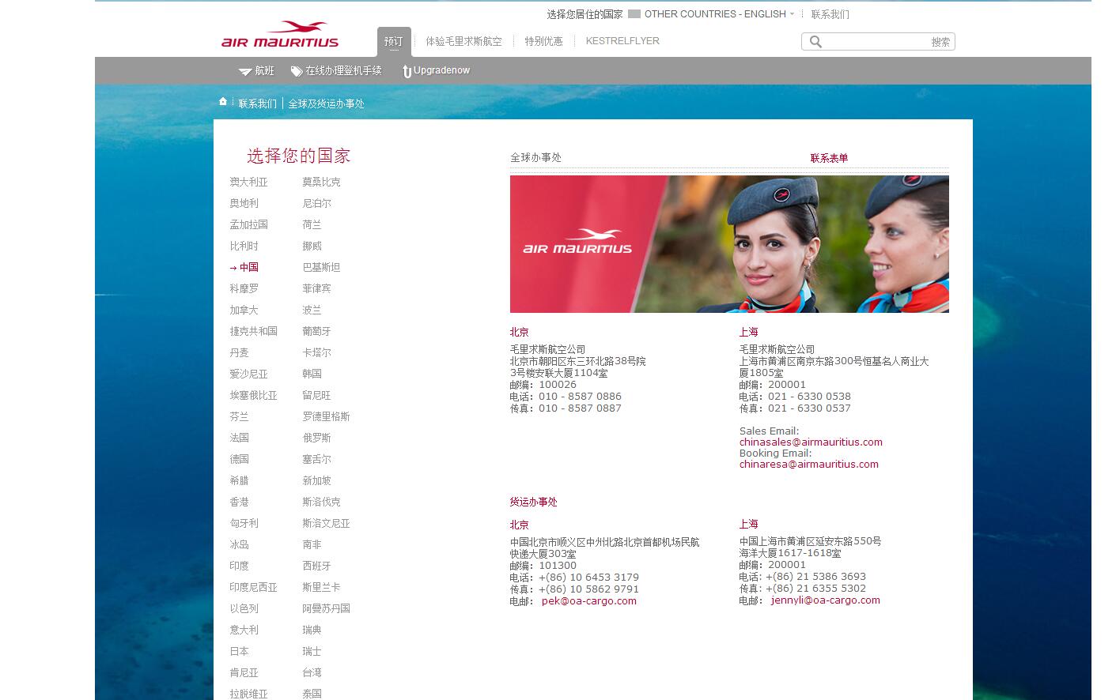This screenshot has width=1116, height=700.
Task: Select country 科摩罗
Action: coord(244,288)
